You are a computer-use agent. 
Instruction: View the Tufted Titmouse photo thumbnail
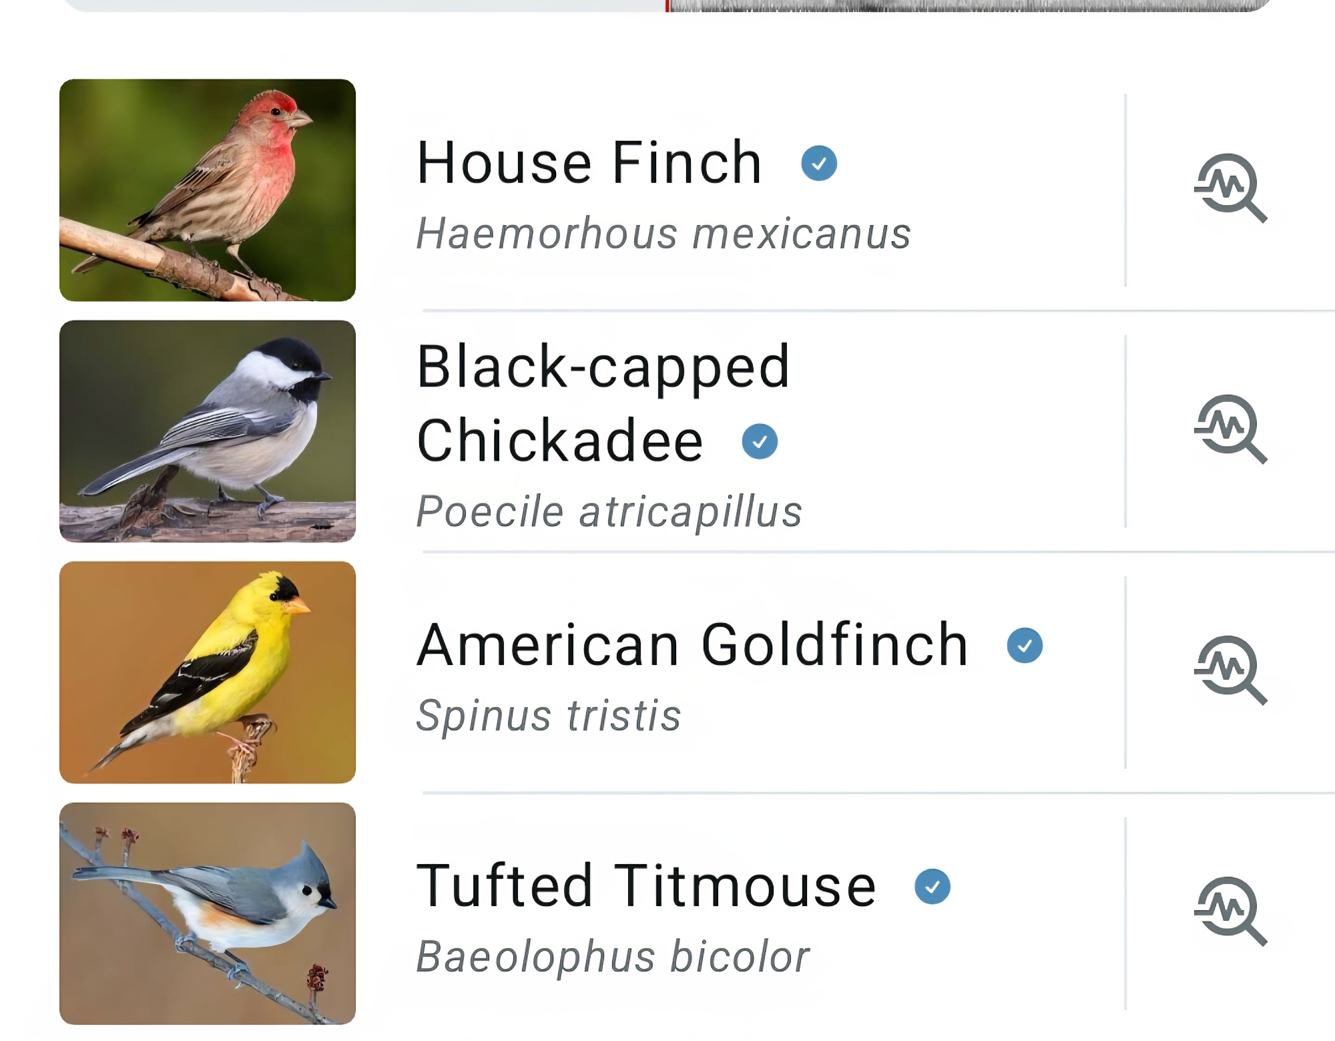[208, 913]
